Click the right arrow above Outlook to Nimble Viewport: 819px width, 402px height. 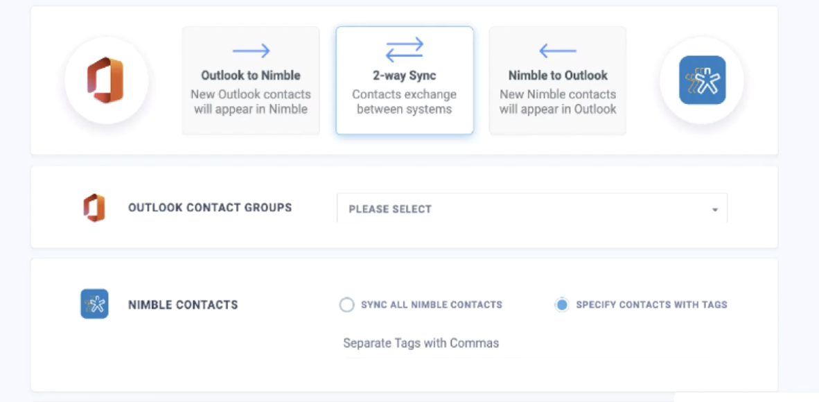(251, 51)
